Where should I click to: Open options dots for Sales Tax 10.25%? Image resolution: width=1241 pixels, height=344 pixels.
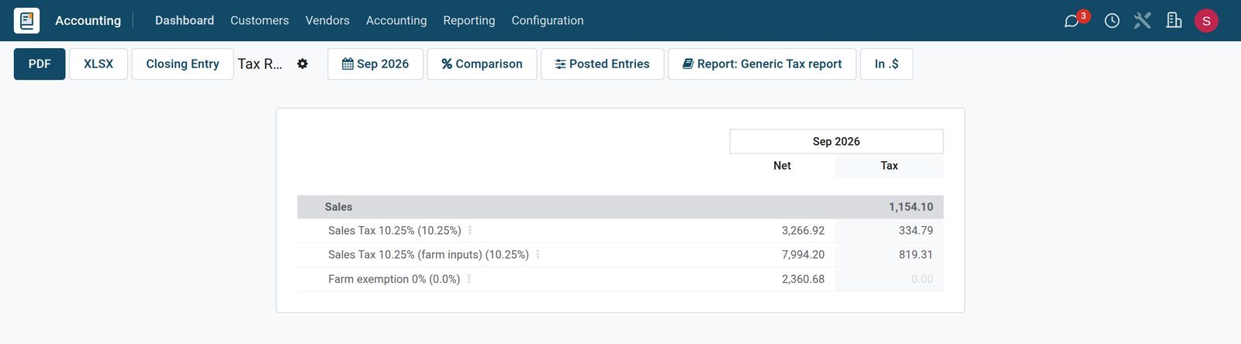pos(470,230)
